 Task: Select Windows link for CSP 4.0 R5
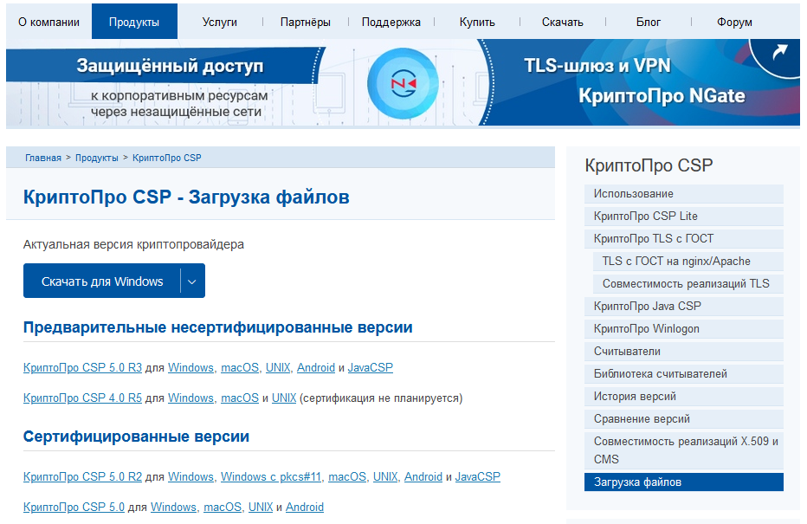(190, 398)
